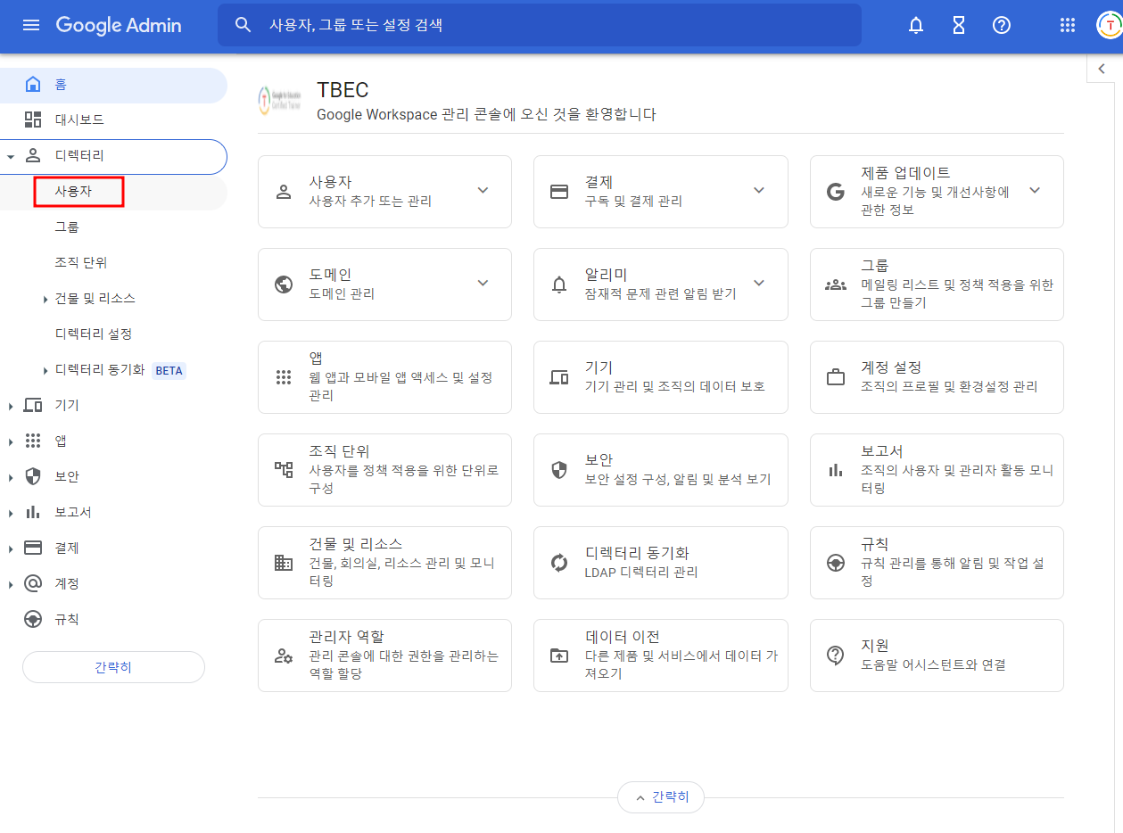Click the account @ icon in sidebar
The height and width of the screenshot is (833, 1123).
33,583
